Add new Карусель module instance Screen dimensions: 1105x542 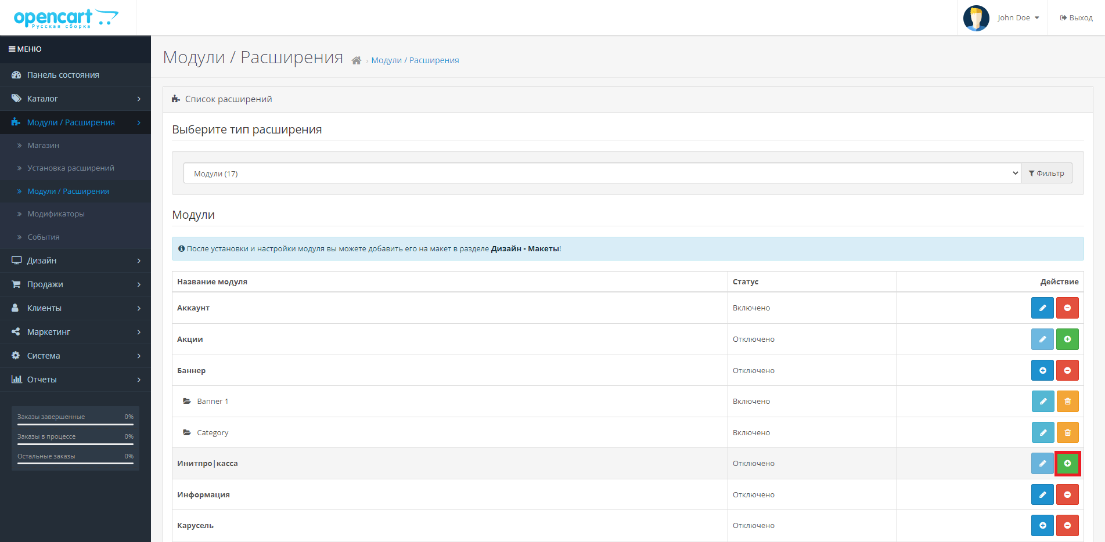1042,525
